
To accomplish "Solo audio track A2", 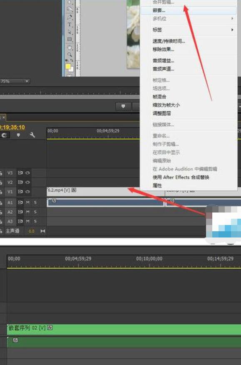I will [x=35, y=212].
